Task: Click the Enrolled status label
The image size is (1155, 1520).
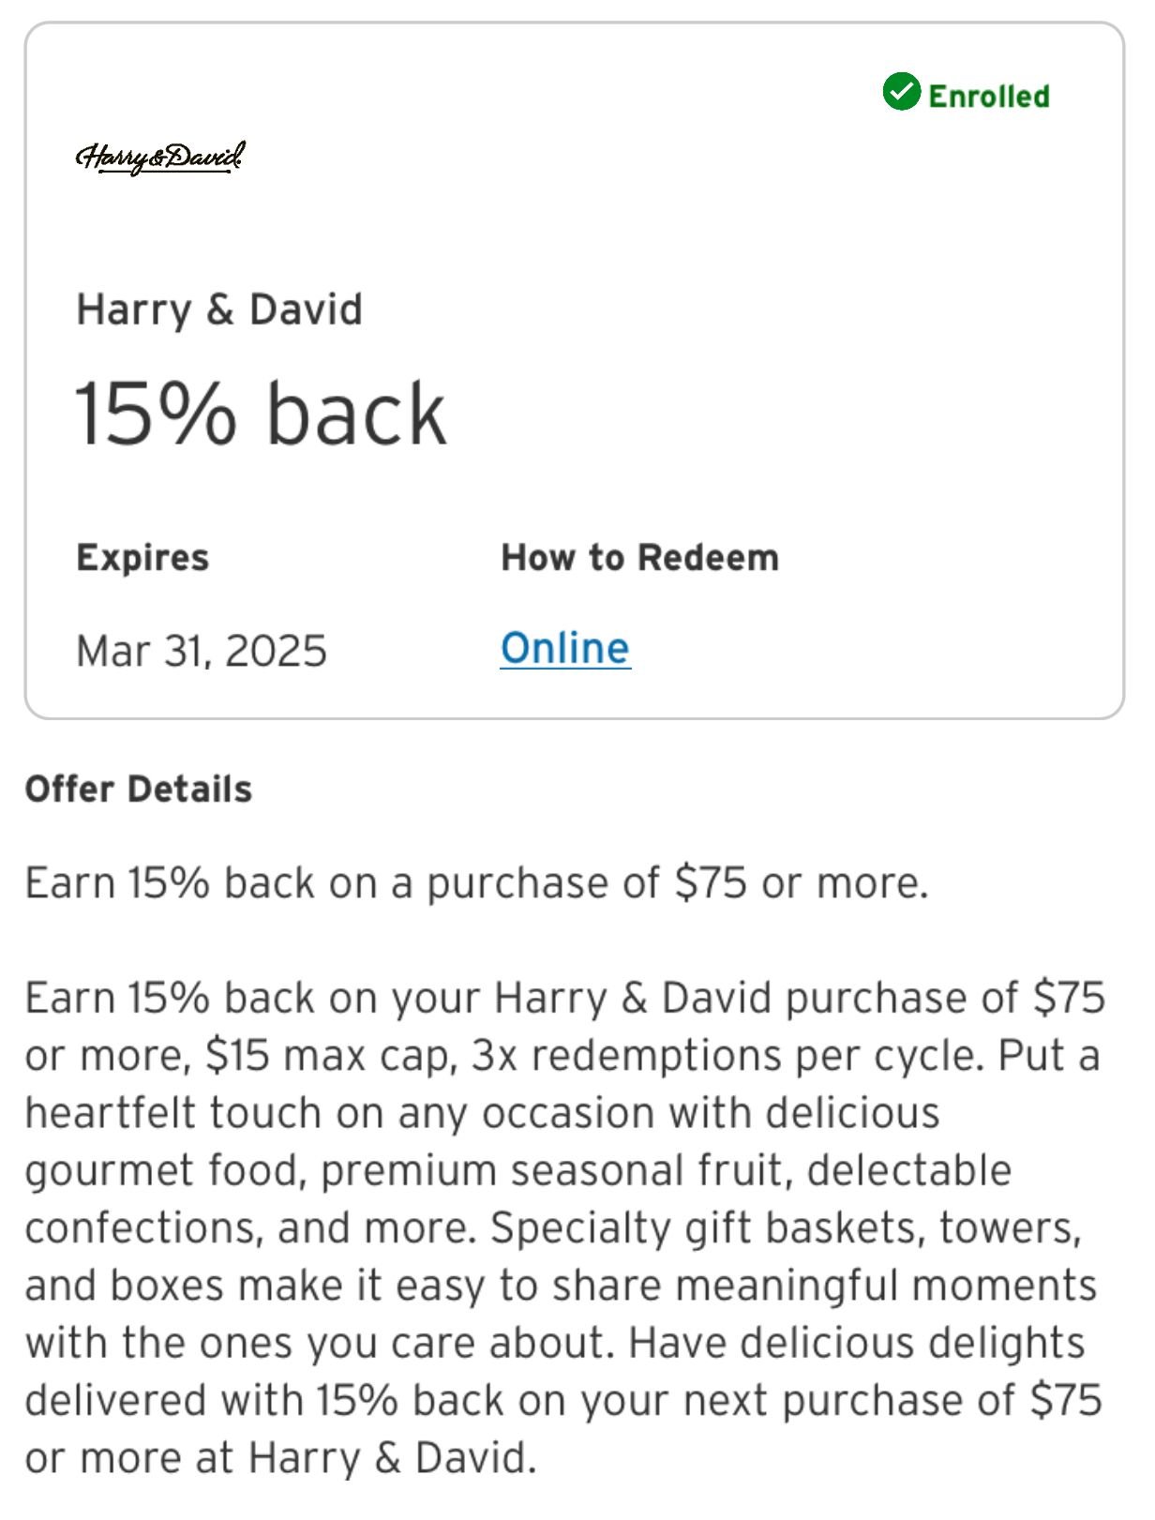Action: click(988, 96)
